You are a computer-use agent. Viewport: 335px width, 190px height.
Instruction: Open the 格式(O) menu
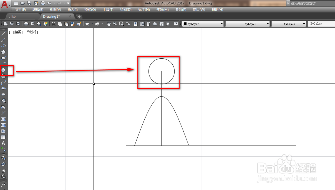(x=90, y=10)
